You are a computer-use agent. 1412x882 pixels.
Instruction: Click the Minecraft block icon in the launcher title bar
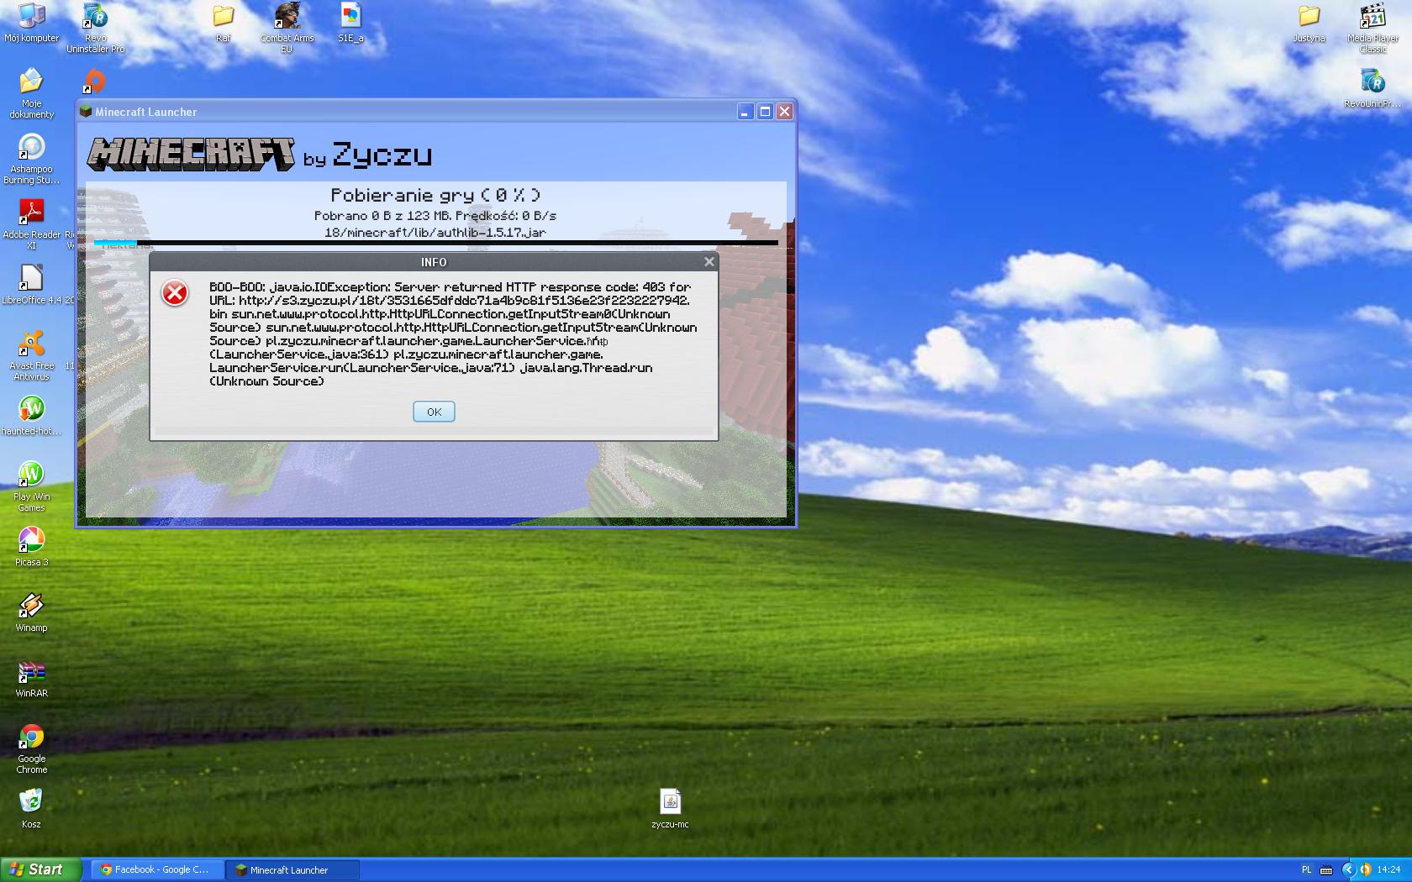(85, 112)
